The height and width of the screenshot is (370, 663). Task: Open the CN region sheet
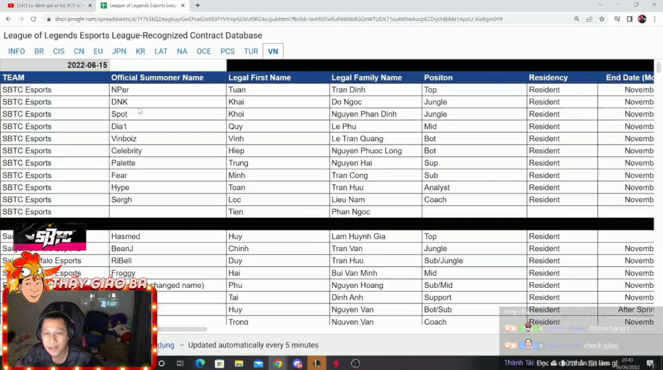78,52
